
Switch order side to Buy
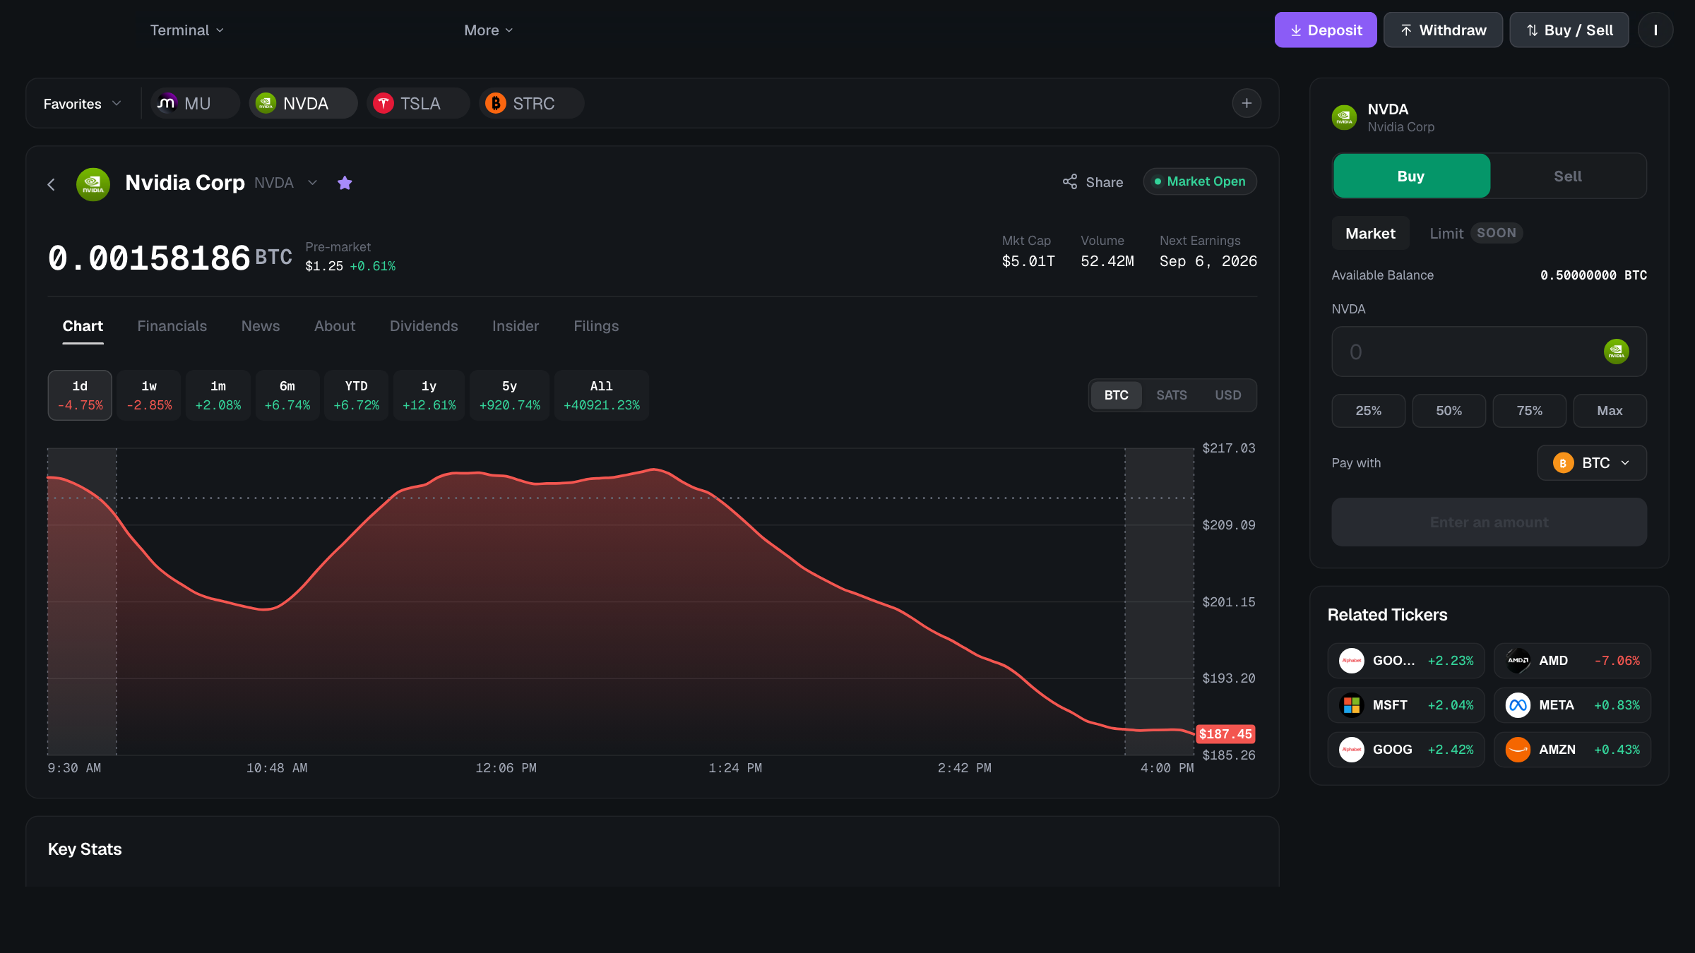[1411, 176]
